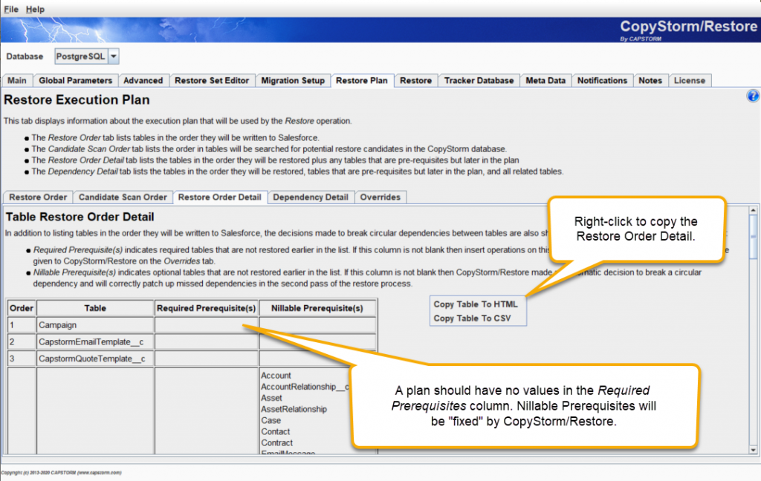
Task: Open the License tab
Action: (690, 80)
